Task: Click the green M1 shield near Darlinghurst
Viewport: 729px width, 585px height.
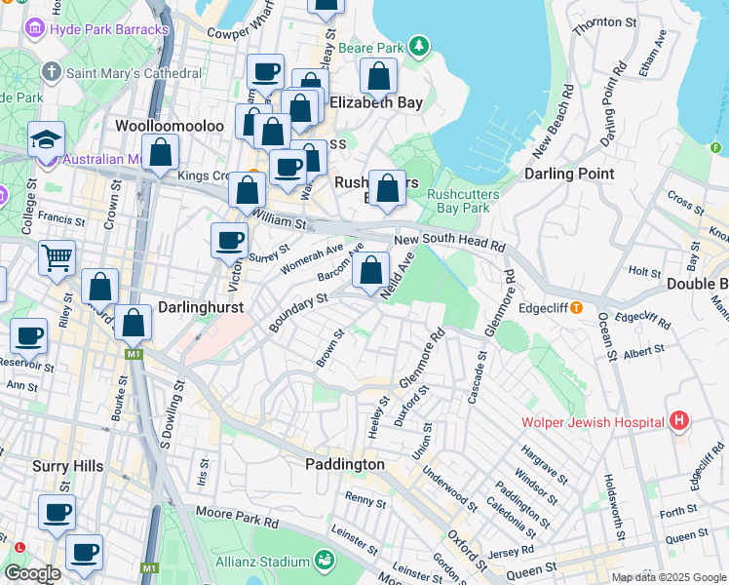Action: [134, 355]
